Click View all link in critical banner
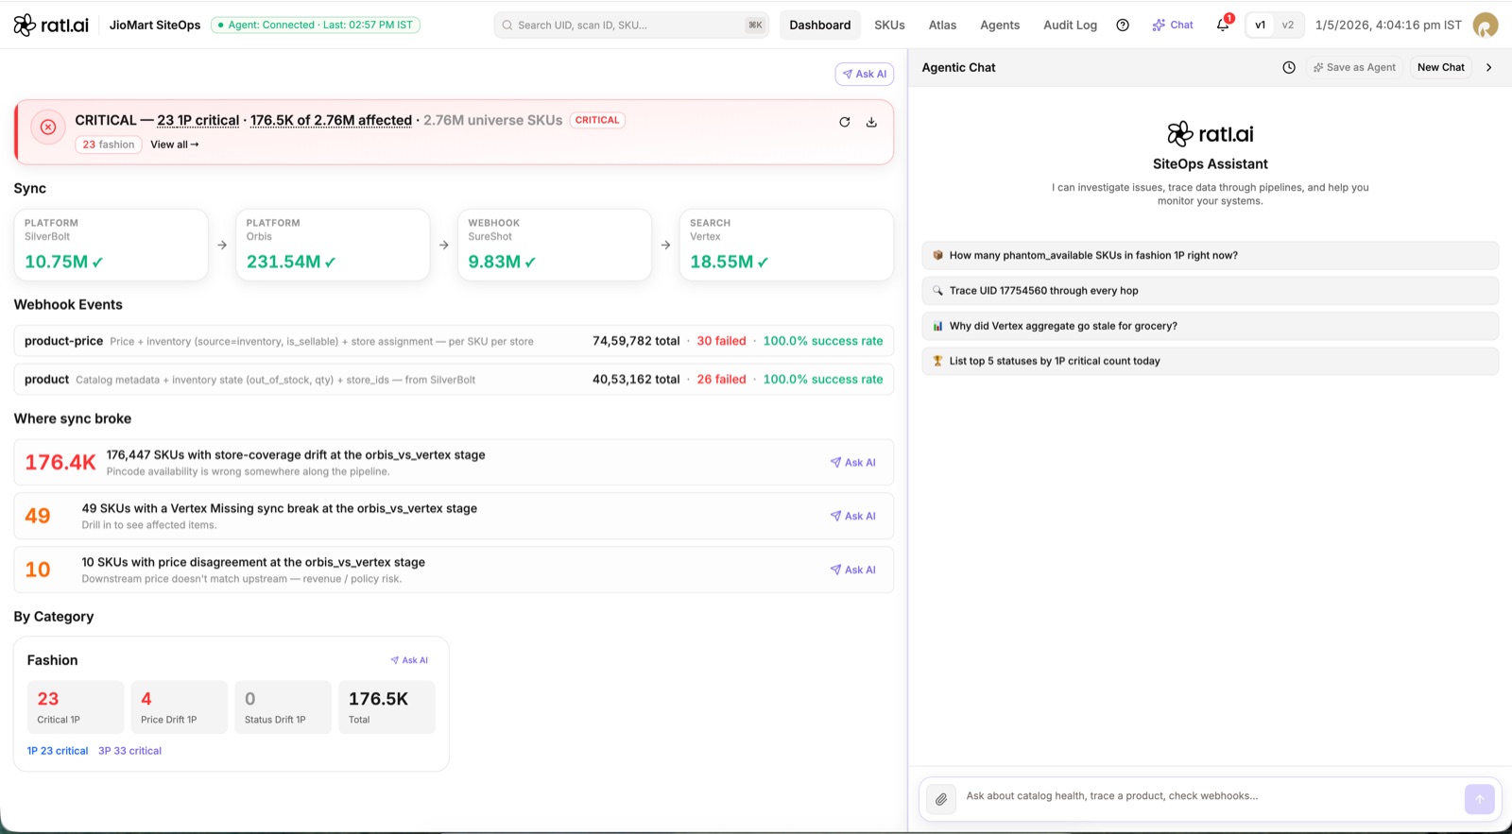The height and width of the screenshot is (834, 1512). point(175,145)
